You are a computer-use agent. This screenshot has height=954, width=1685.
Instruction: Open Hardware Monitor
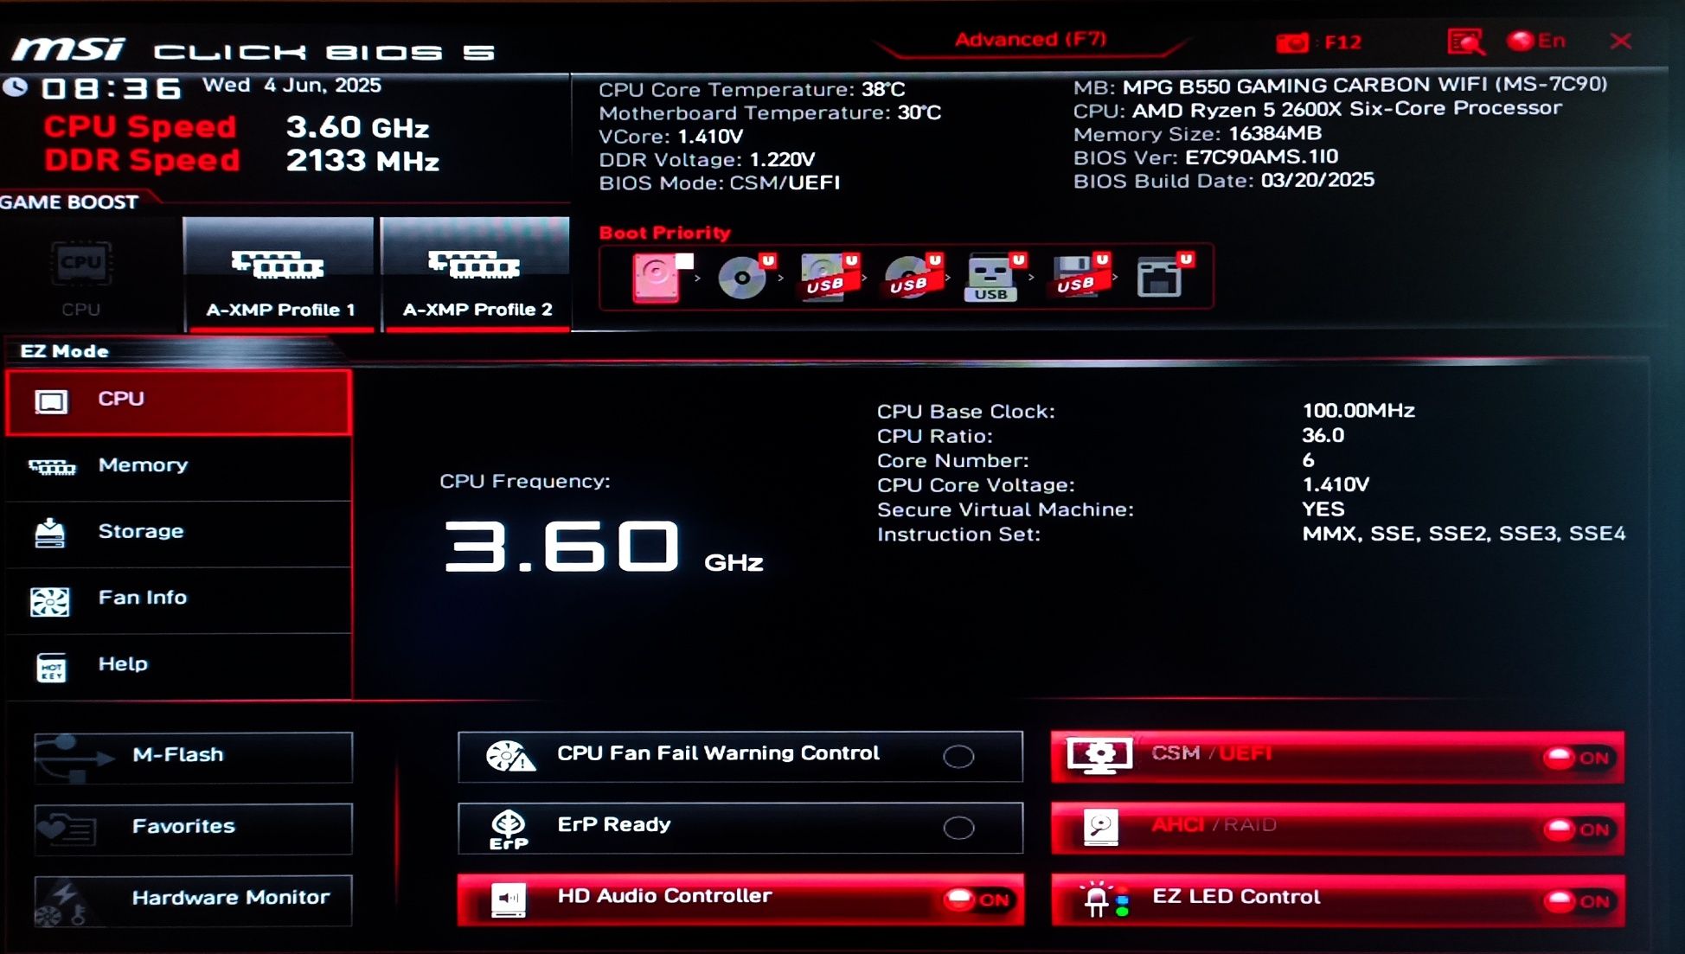193,900
